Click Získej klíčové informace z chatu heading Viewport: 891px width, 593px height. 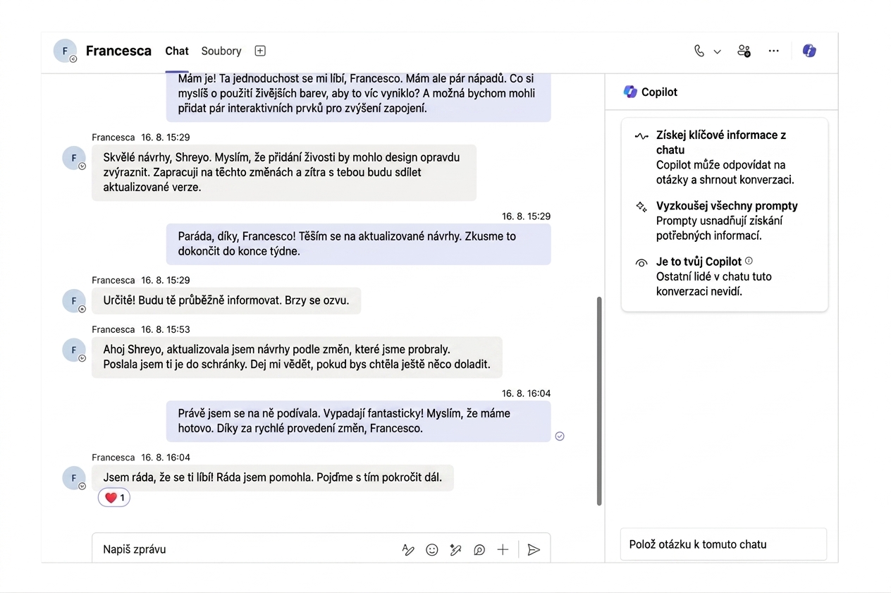(721, 142)
